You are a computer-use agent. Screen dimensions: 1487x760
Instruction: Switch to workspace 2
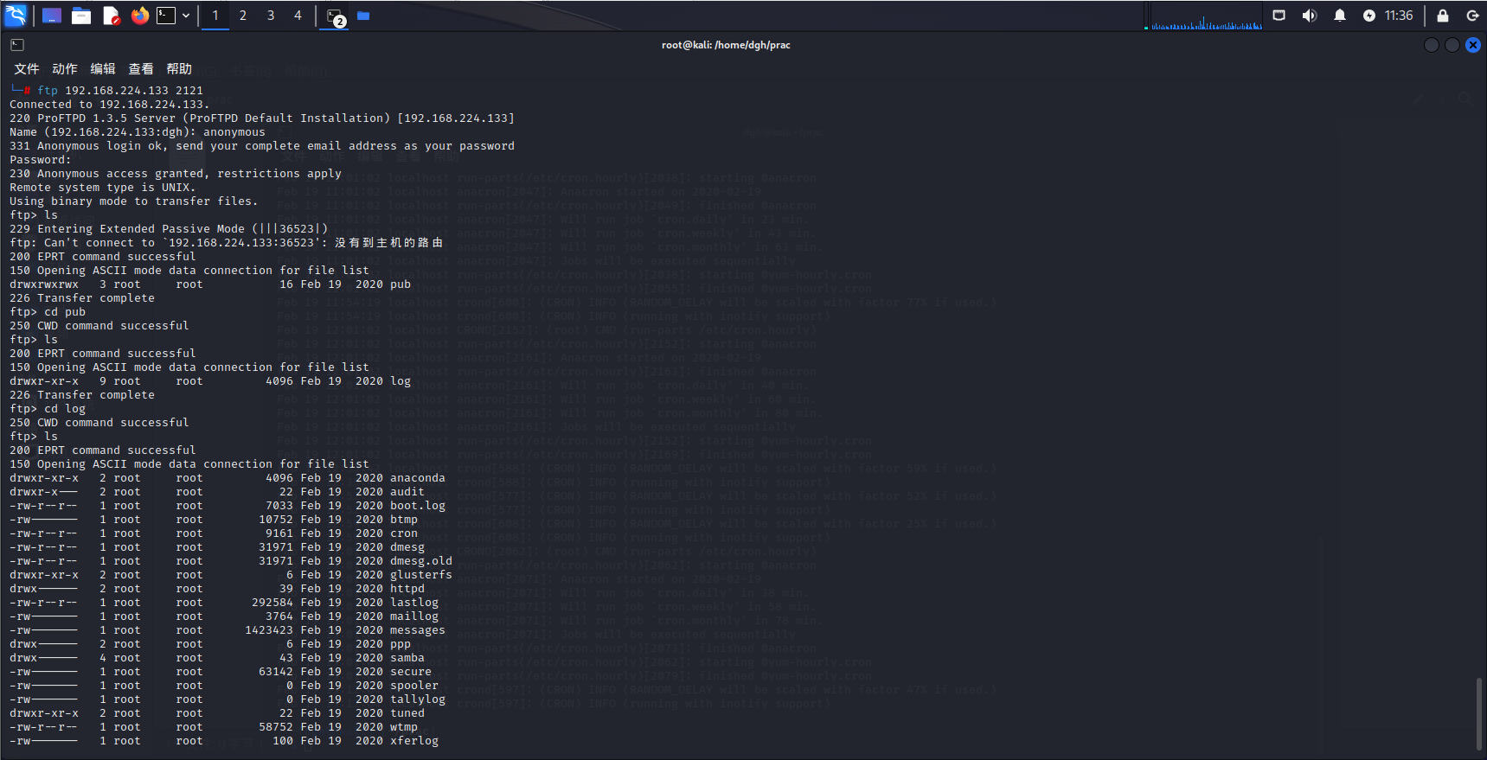point(243,16)
